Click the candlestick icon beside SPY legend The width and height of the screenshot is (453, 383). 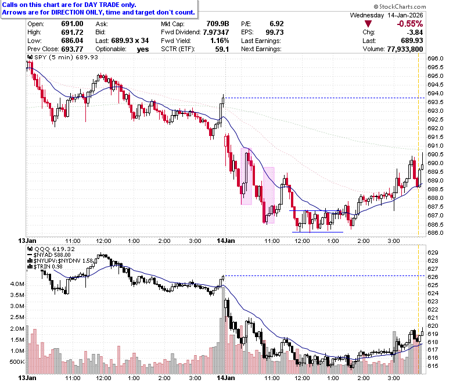coord(30,57)
